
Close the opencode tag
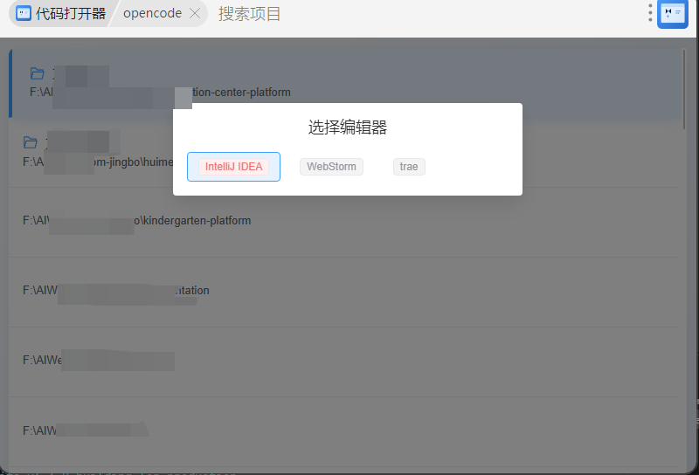tap(195, 13)
